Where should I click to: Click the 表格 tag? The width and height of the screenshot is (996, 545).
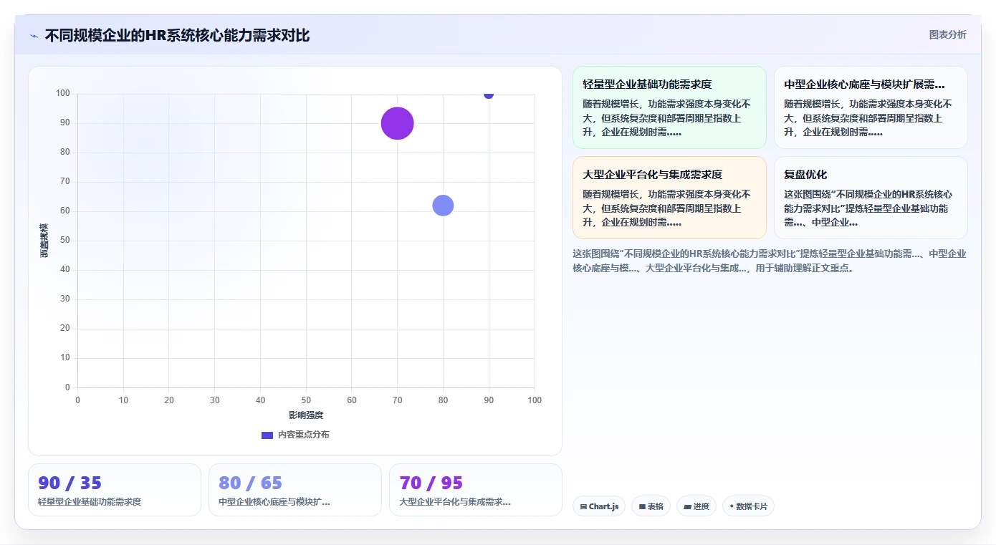point(651,506)
